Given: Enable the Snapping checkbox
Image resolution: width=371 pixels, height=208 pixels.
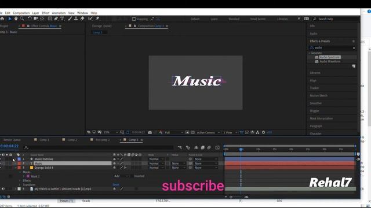Looking at the screenshot, I should 134,19.
